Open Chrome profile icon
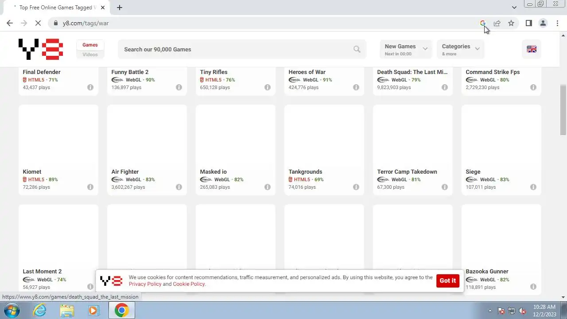Viewport: 567px width, 319px height. tap(543, 23)
